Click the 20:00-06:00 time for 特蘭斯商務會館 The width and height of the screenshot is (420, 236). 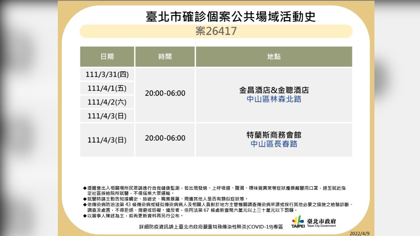(165, 138)
